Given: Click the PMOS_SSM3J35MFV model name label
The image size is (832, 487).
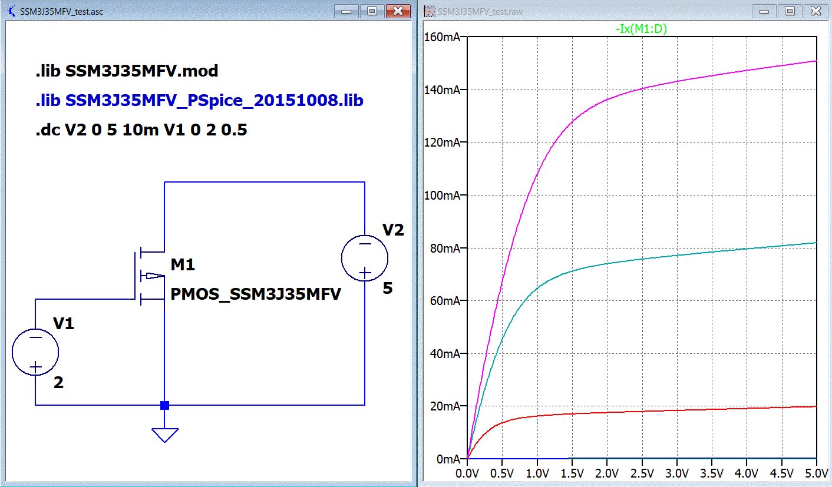Looking at the screenshot, I should coord(256,294).
